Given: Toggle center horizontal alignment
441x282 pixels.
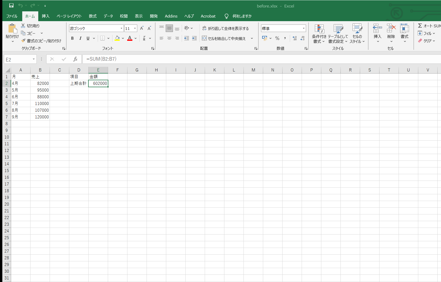Looking at the screenshot, I should pos(169,38).
